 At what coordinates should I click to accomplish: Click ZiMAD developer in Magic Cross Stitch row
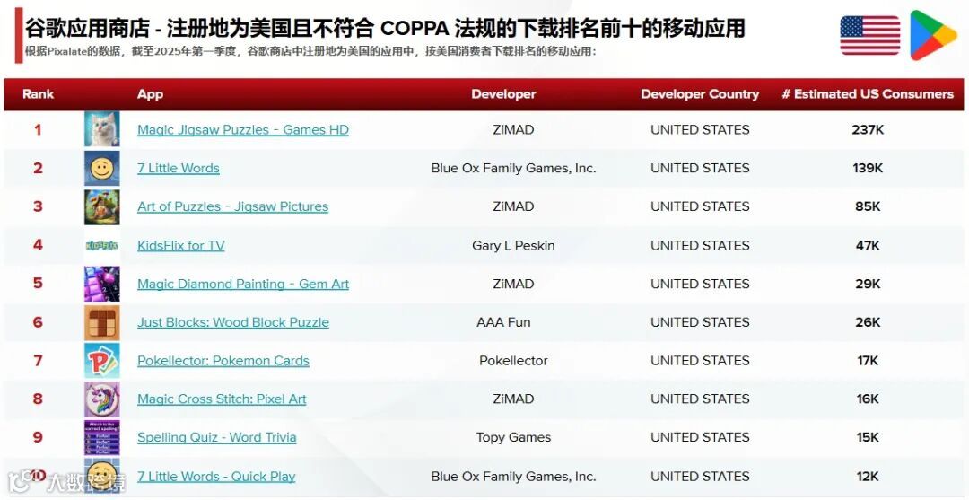[513, 399]
